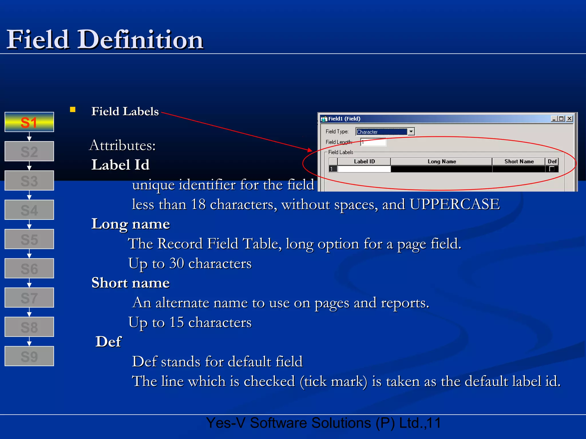The height and width of the screenshot is (439, 586).
Task: Click the Field1 window title icon
Action: 324,119
